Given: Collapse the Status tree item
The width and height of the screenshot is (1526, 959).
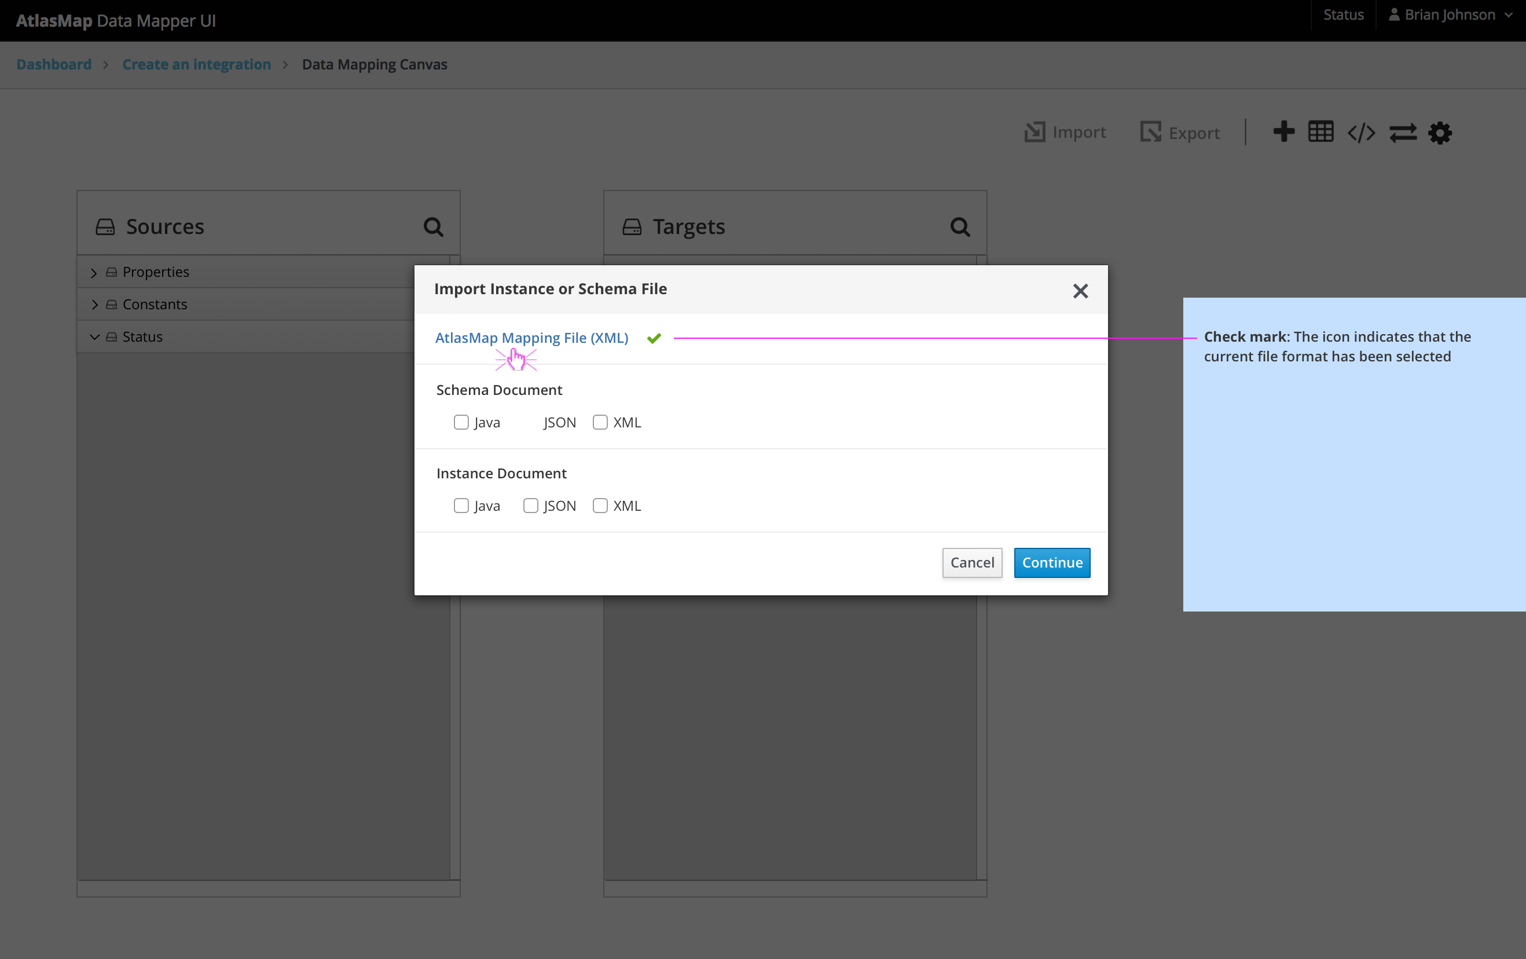Looking at the screenshot, I should [x=94, y=336].
